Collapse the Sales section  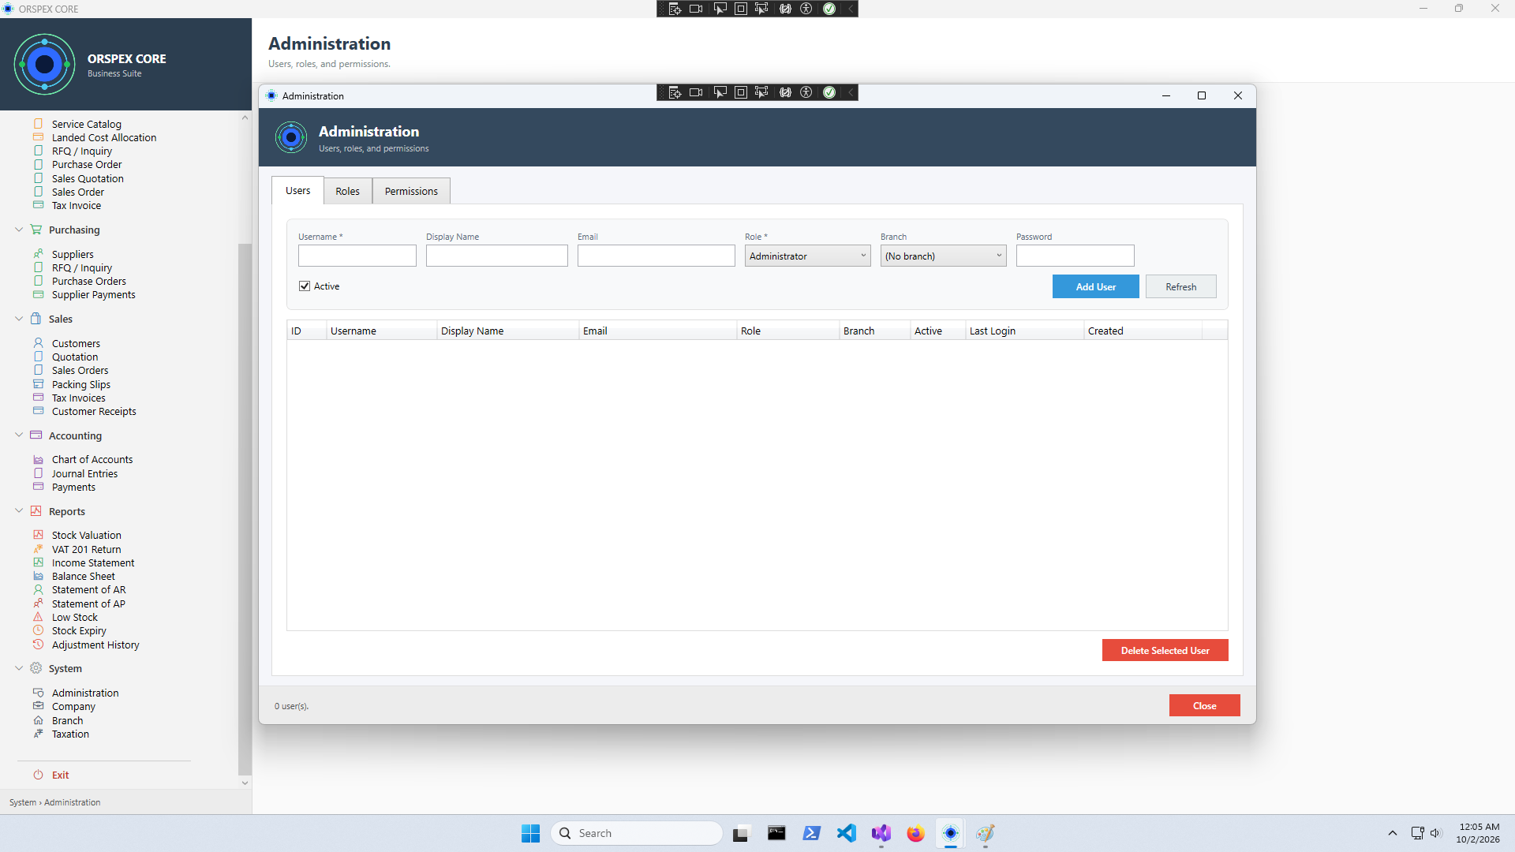(x=19, y=319)
